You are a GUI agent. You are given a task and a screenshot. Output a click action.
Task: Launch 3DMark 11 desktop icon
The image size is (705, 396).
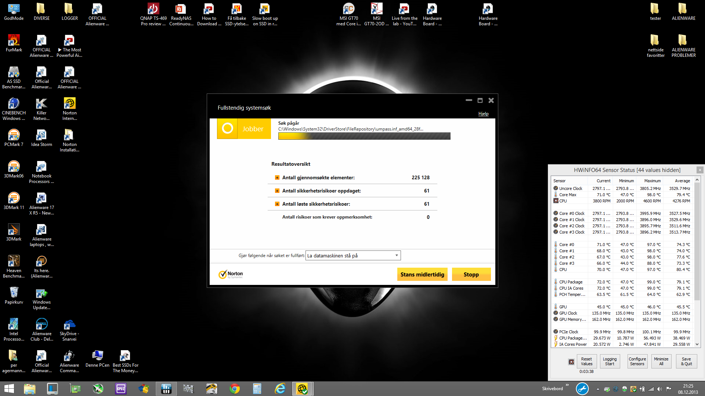[x=14, y=201]
